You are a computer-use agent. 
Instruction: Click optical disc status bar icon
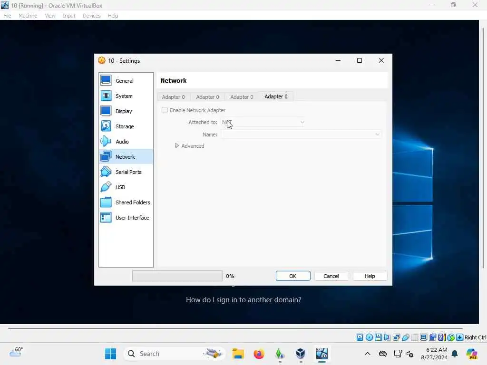click(x=369, y=337)
